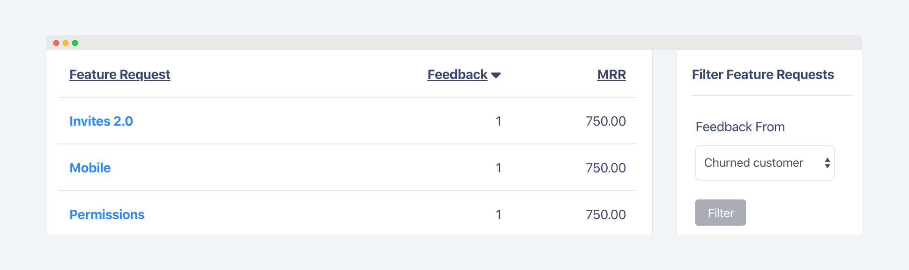Select the feedback count for Invites 2.0
Image resolution: width=909 pixels, height=270 pixels.
tap(499, 121)
